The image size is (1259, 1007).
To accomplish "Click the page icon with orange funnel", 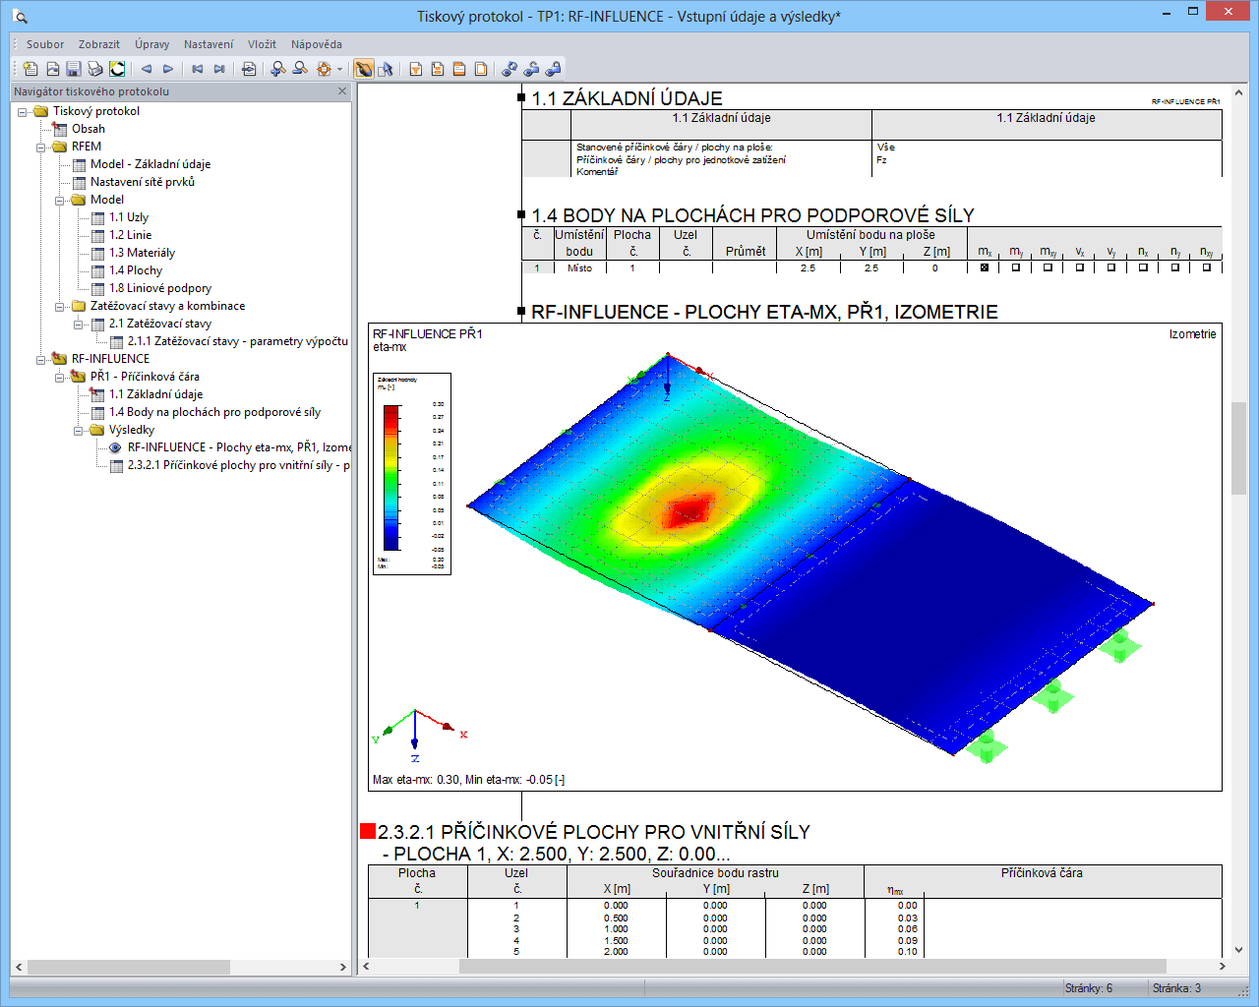I will click(416, 69).
